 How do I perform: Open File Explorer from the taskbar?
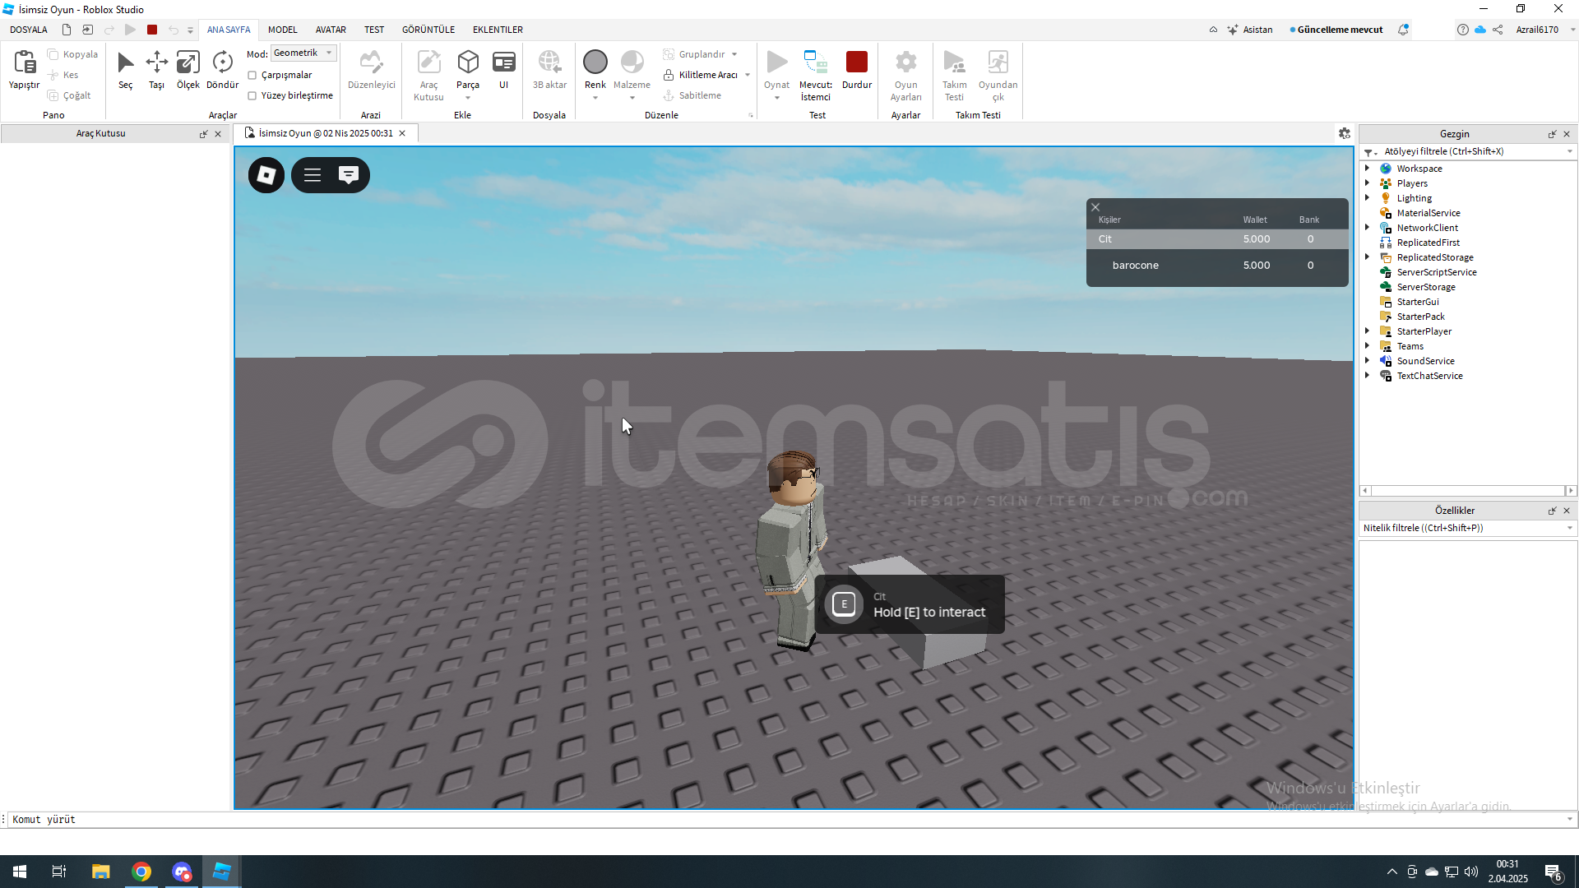click(x=100, y=872)
